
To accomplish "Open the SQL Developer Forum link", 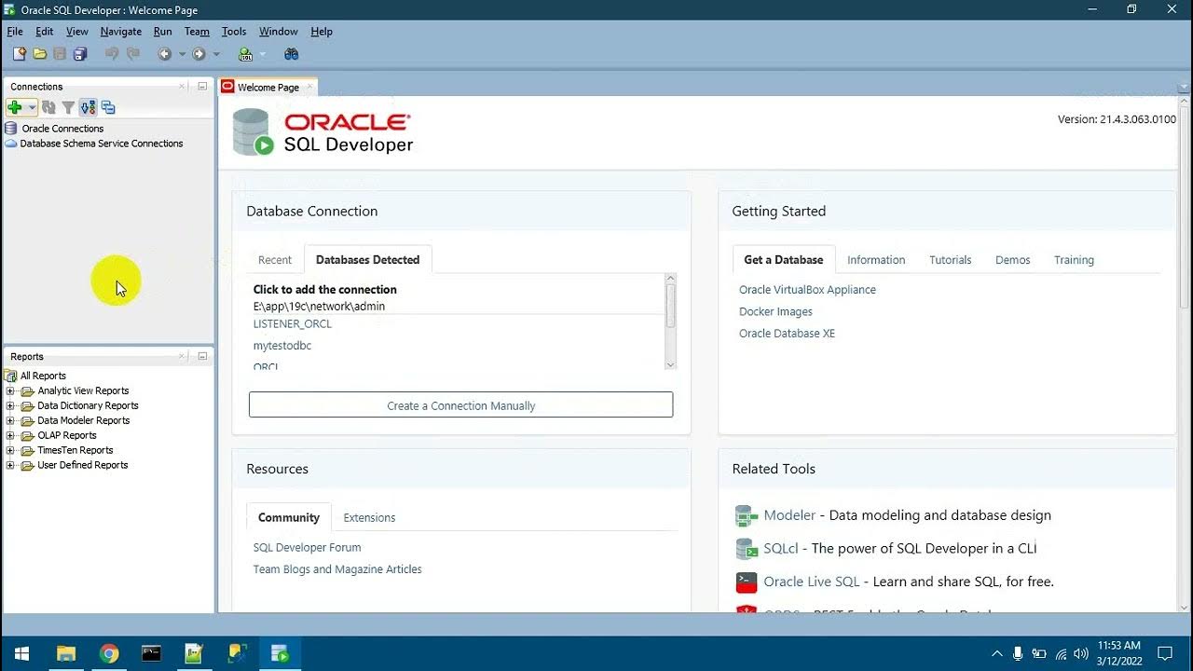I will [x=307, y=548].
